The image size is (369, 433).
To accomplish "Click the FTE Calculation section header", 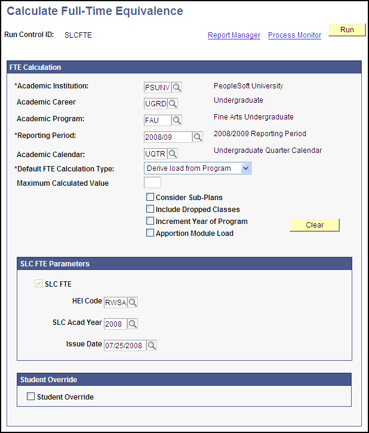I will (x=184, y=67).
